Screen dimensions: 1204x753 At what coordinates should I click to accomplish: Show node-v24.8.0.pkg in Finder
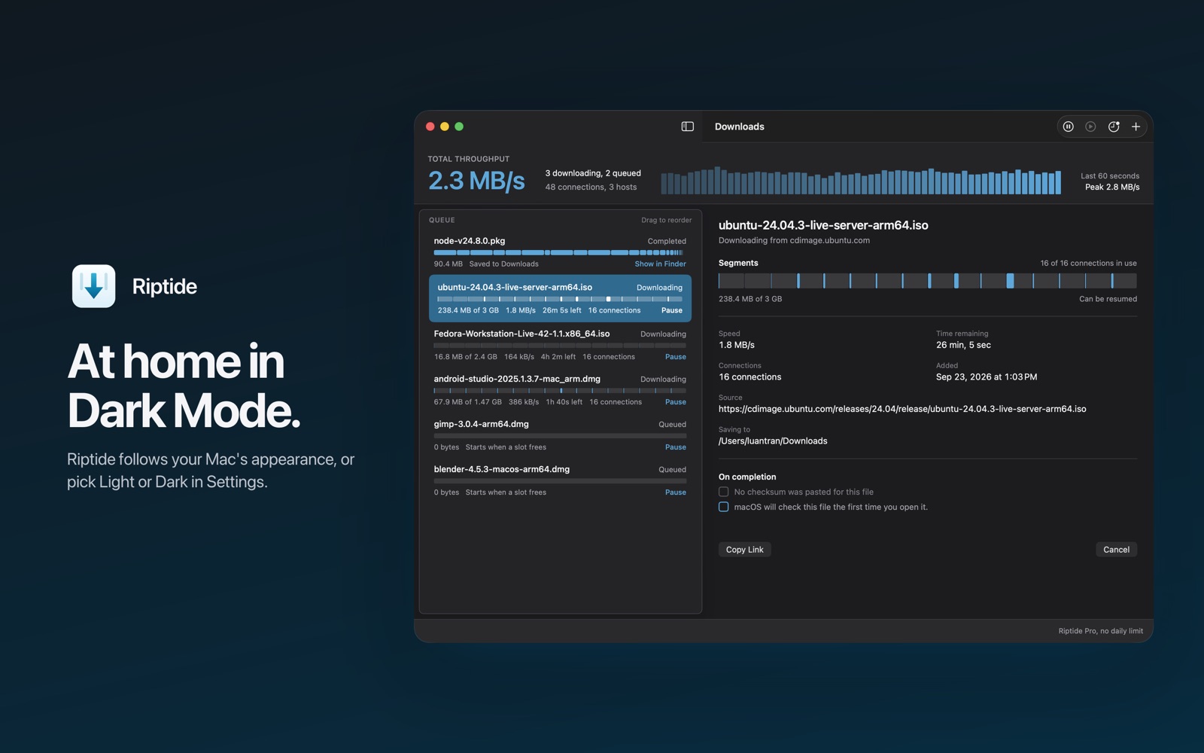point(660,264)
